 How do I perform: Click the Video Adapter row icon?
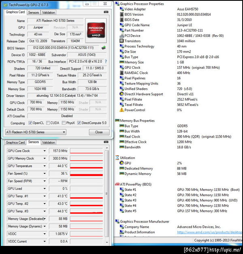point(122,9)
